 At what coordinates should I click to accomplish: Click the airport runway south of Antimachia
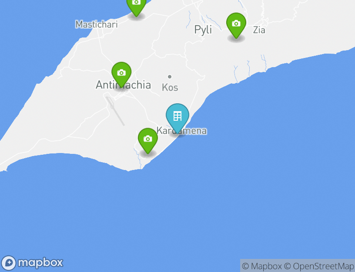click(115, 111)
